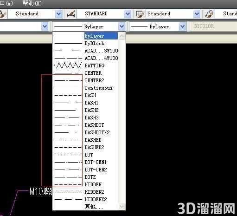
Task: Open the Table Style manager icon
Action: 139,14
